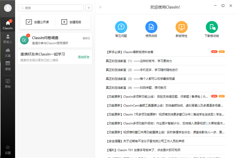The image size is (237, 158).
Task: Go to the 课程 courses section
Action: click(x=8, y=65)
